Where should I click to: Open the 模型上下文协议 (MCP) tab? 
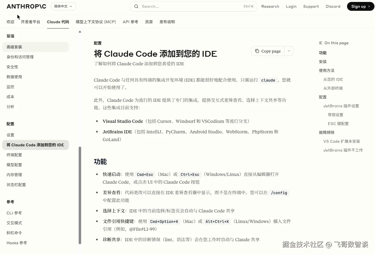click(x=96, y=22)
